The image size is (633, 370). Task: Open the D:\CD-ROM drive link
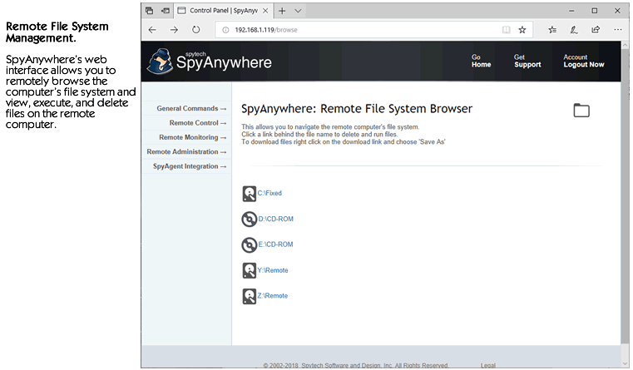(276, 220)
